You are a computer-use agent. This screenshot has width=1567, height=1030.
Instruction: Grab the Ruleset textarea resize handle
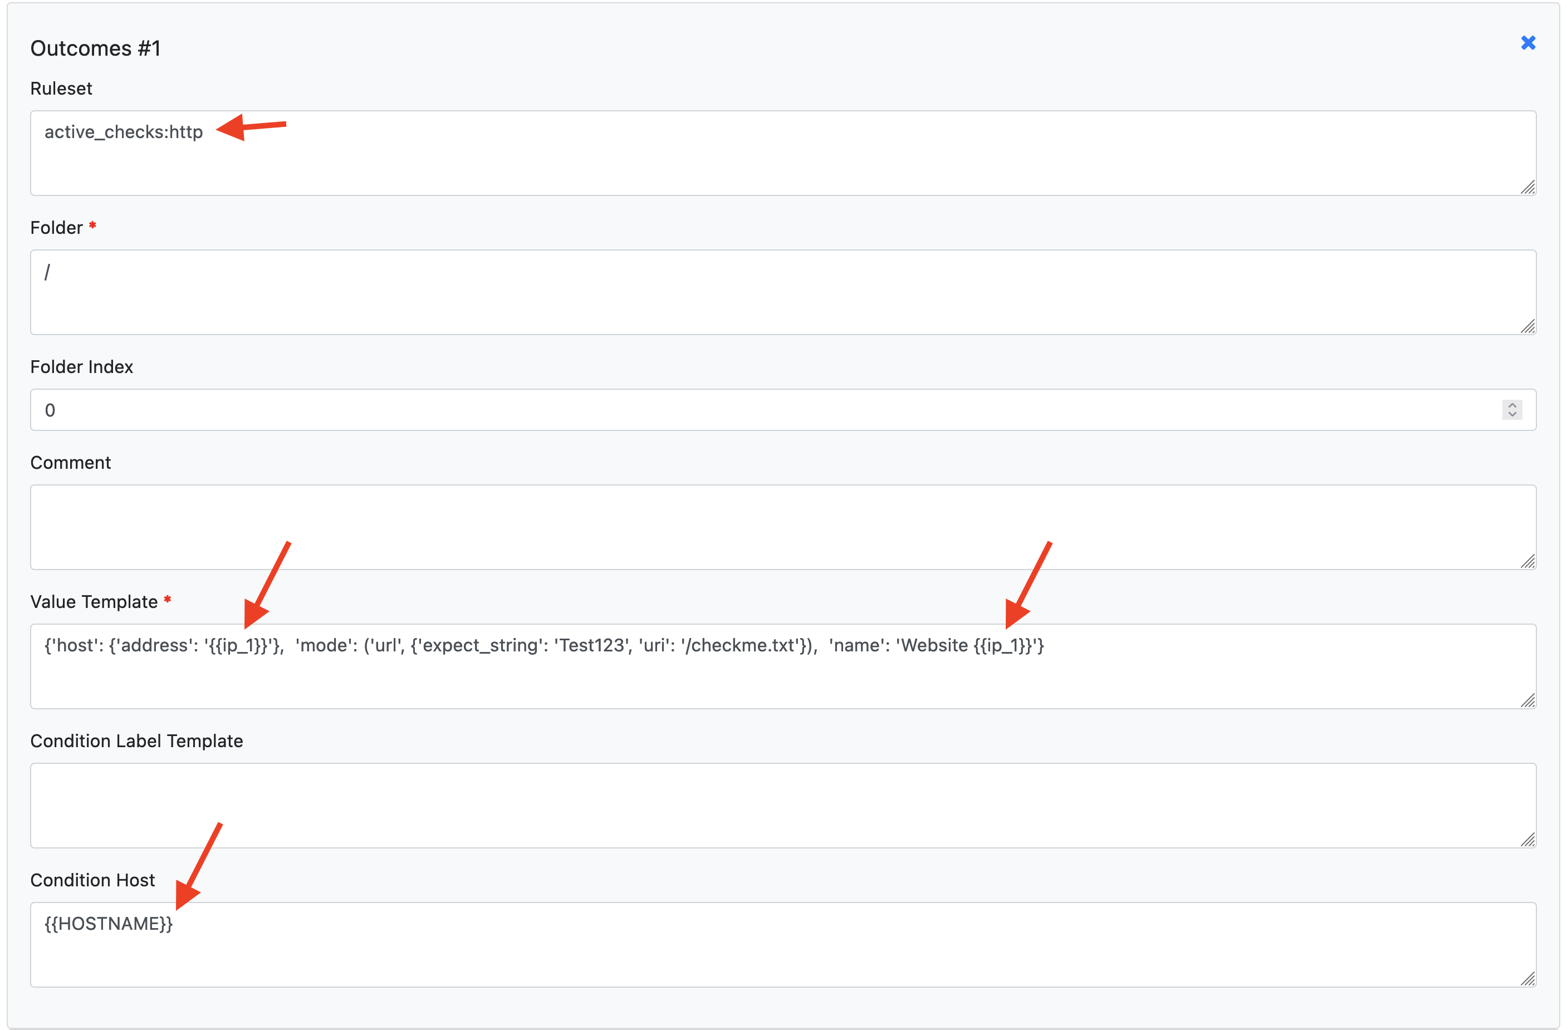[x=1527, y=188]
